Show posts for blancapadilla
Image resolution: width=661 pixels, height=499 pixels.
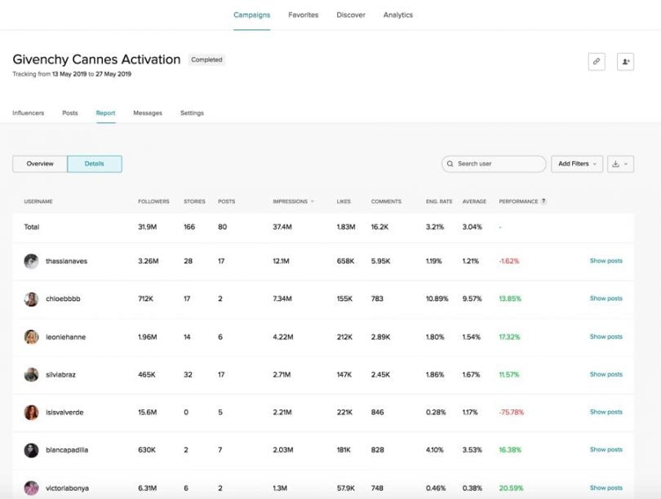pos(606,450)
